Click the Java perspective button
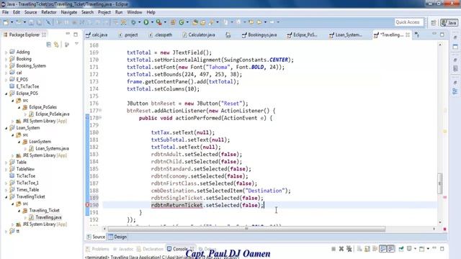 (x=449, y=22)
